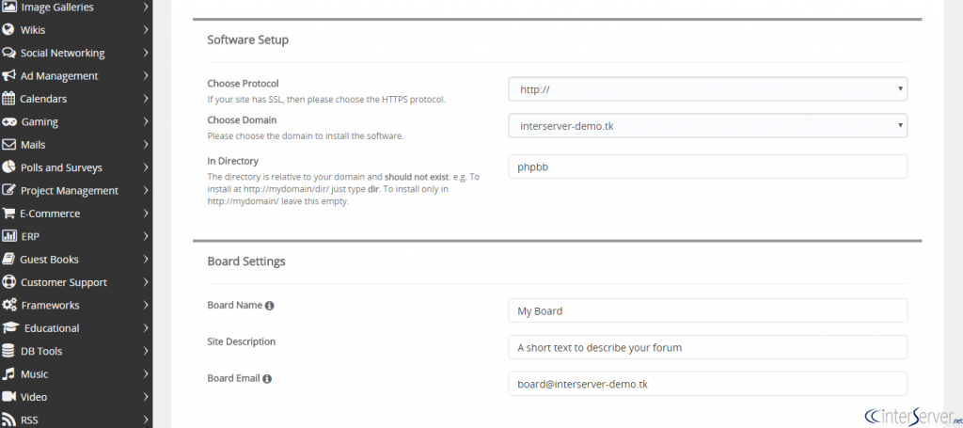This screenshot has height=428, width=963.
Task: Click the info icon beside Board Name
Action: 269,305
